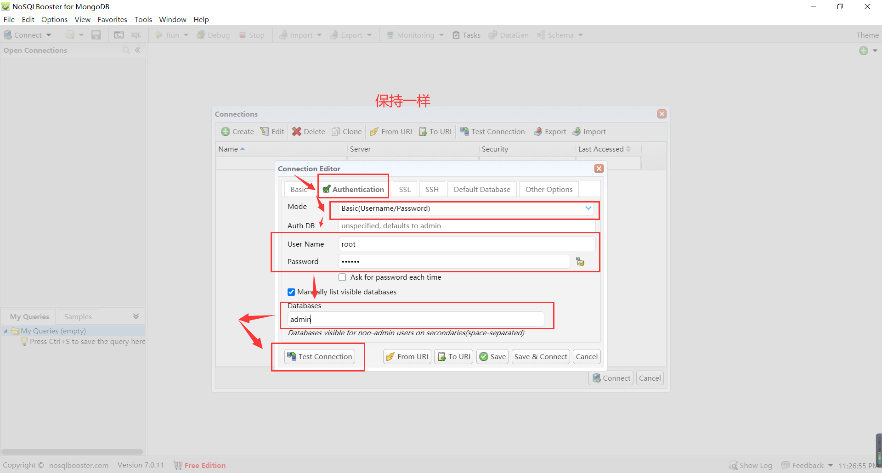Viewport: 882px width, 473px height.
Task: Click the Password field
Action: tap(454, 261)
